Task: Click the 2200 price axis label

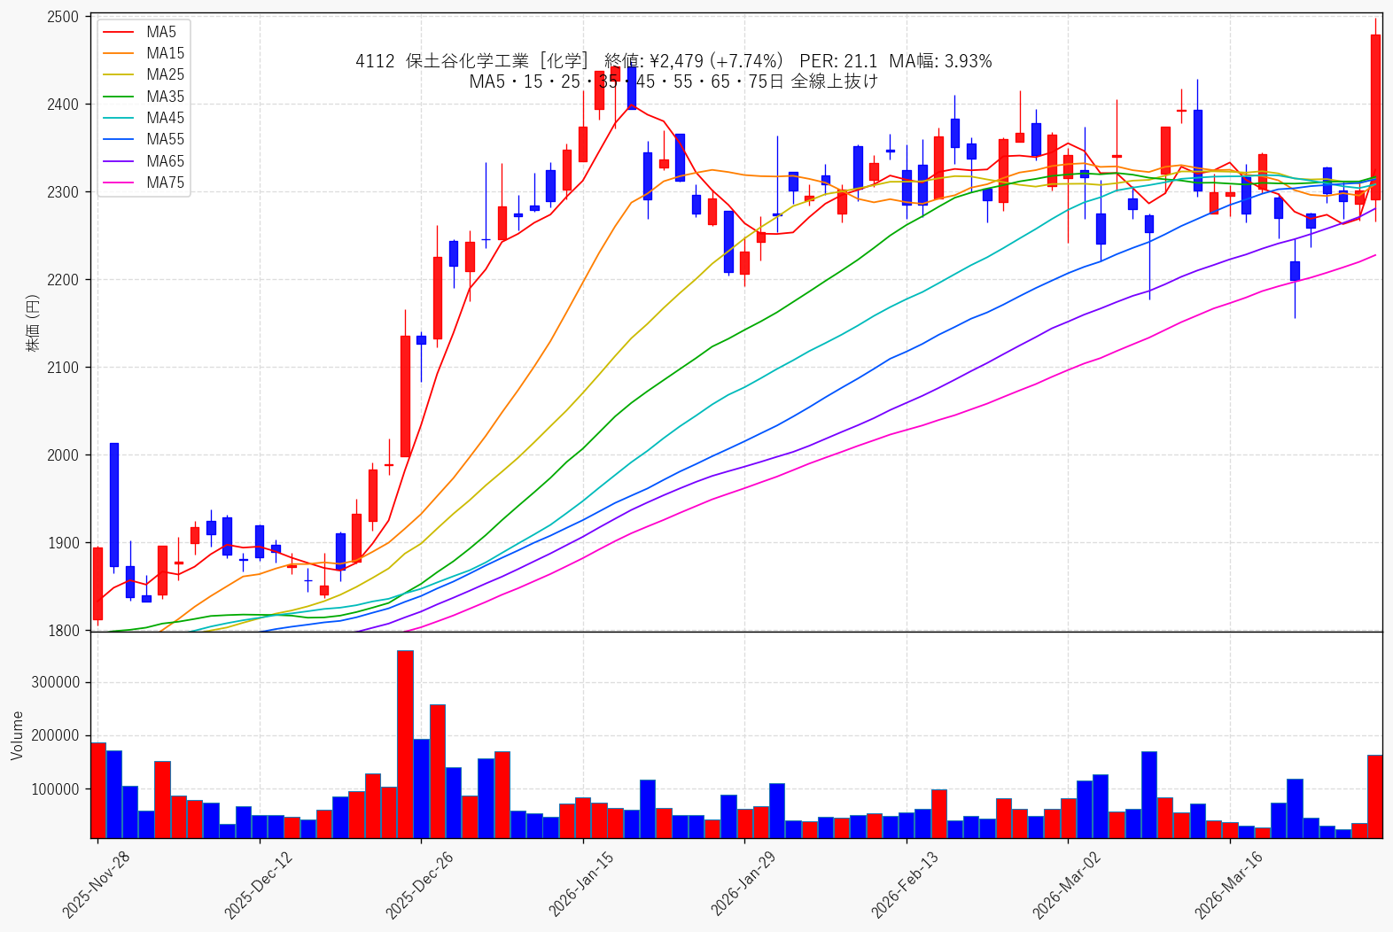Action: click(x=63, y=280)
